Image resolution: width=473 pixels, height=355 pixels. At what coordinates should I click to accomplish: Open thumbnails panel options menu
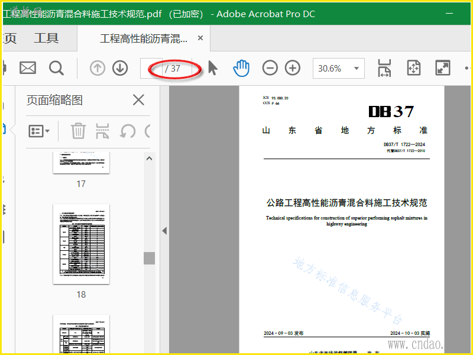click(39, 131)
